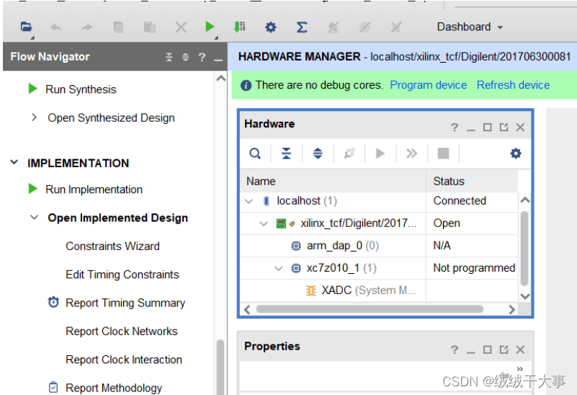Click the Redo arrow in main toolbar
Viewport: 577px width, 395px height.
87,27
